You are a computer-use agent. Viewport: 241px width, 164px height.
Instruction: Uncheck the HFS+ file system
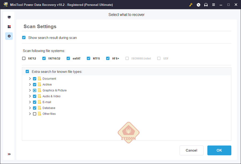tap(108, 58)
